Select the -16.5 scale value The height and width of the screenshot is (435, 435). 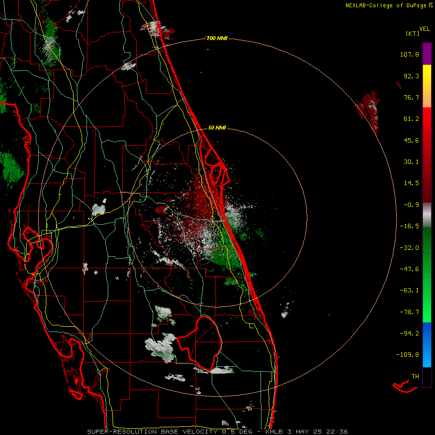tap(409, 226)
